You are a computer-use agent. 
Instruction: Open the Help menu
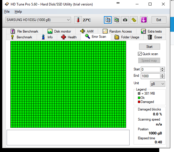pos(18,12)
